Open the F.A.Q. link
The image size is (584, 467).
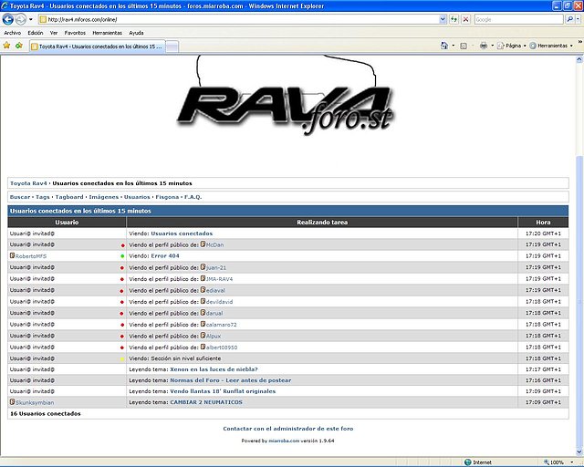[x=193, y=197]
